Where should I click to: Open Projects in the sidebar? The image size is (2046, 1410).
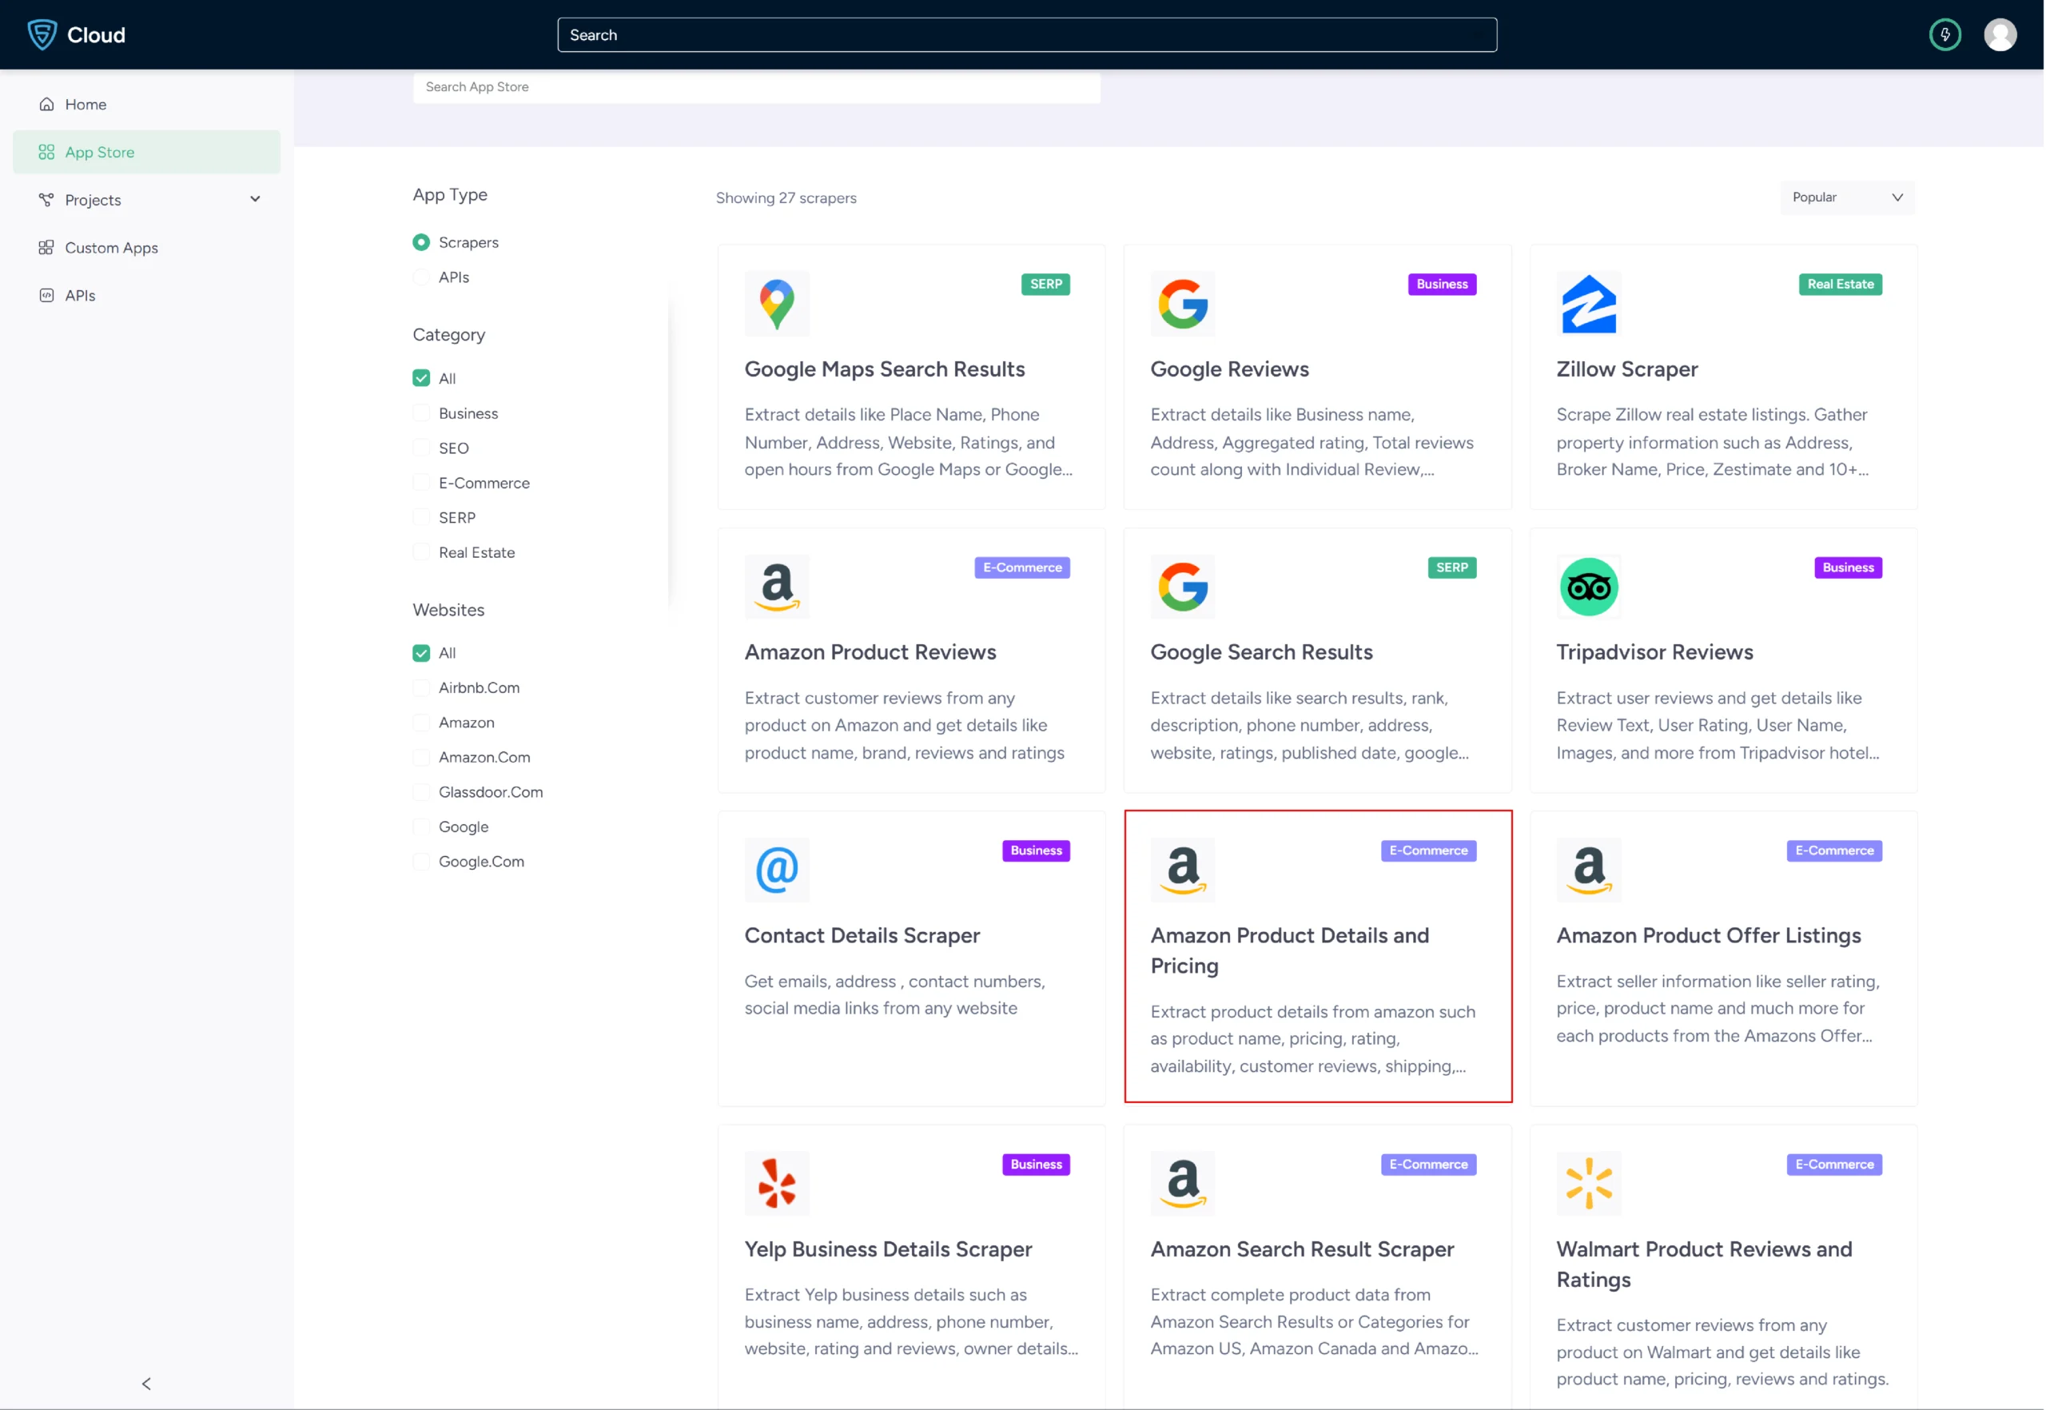point(146,200)
